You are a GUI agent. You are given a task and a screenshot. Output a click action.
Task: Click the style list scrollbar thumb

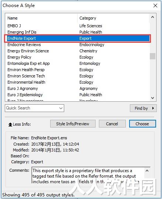pos(153,56)
